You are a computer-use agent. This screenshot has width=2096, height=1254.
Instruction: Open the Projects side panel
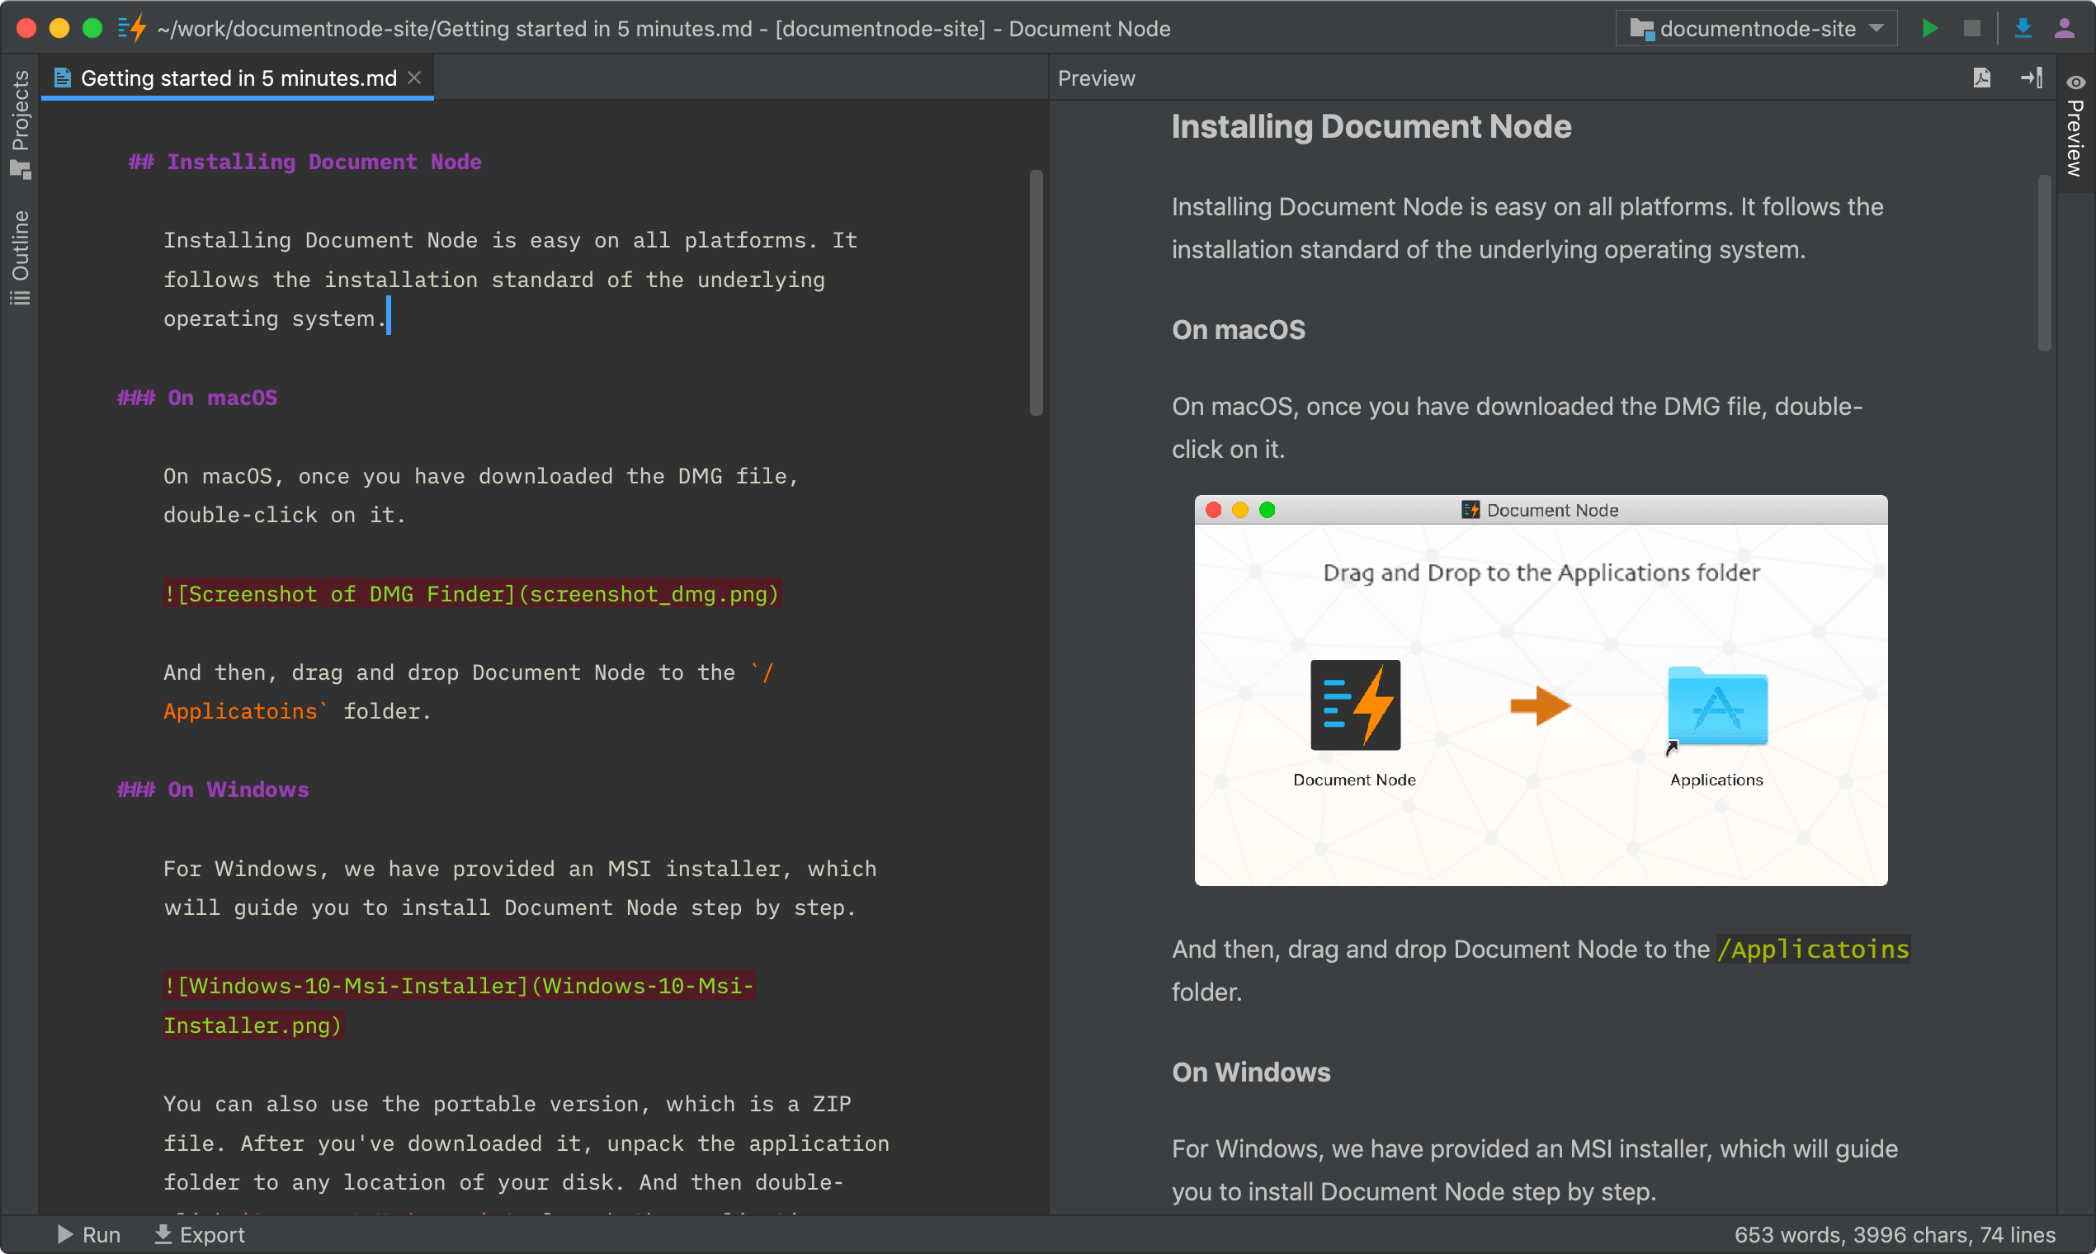[21, 125]
